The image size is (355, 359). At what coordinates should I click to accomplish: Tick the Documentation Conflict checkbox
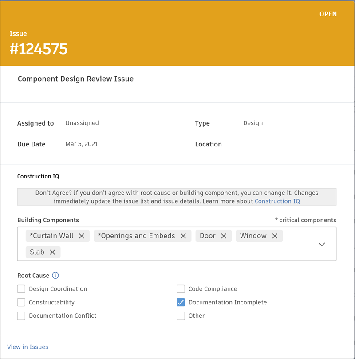(x=21, y=316)
